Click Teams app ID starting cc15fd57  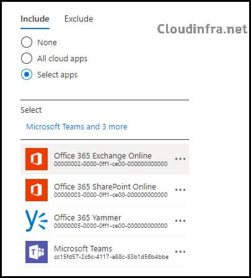coord(111,257)
